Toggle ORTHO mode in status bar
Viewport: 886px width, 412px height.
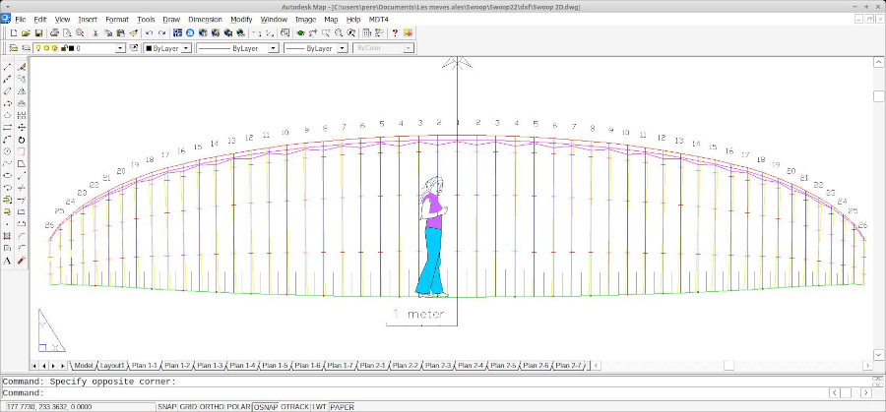point(212,406)
